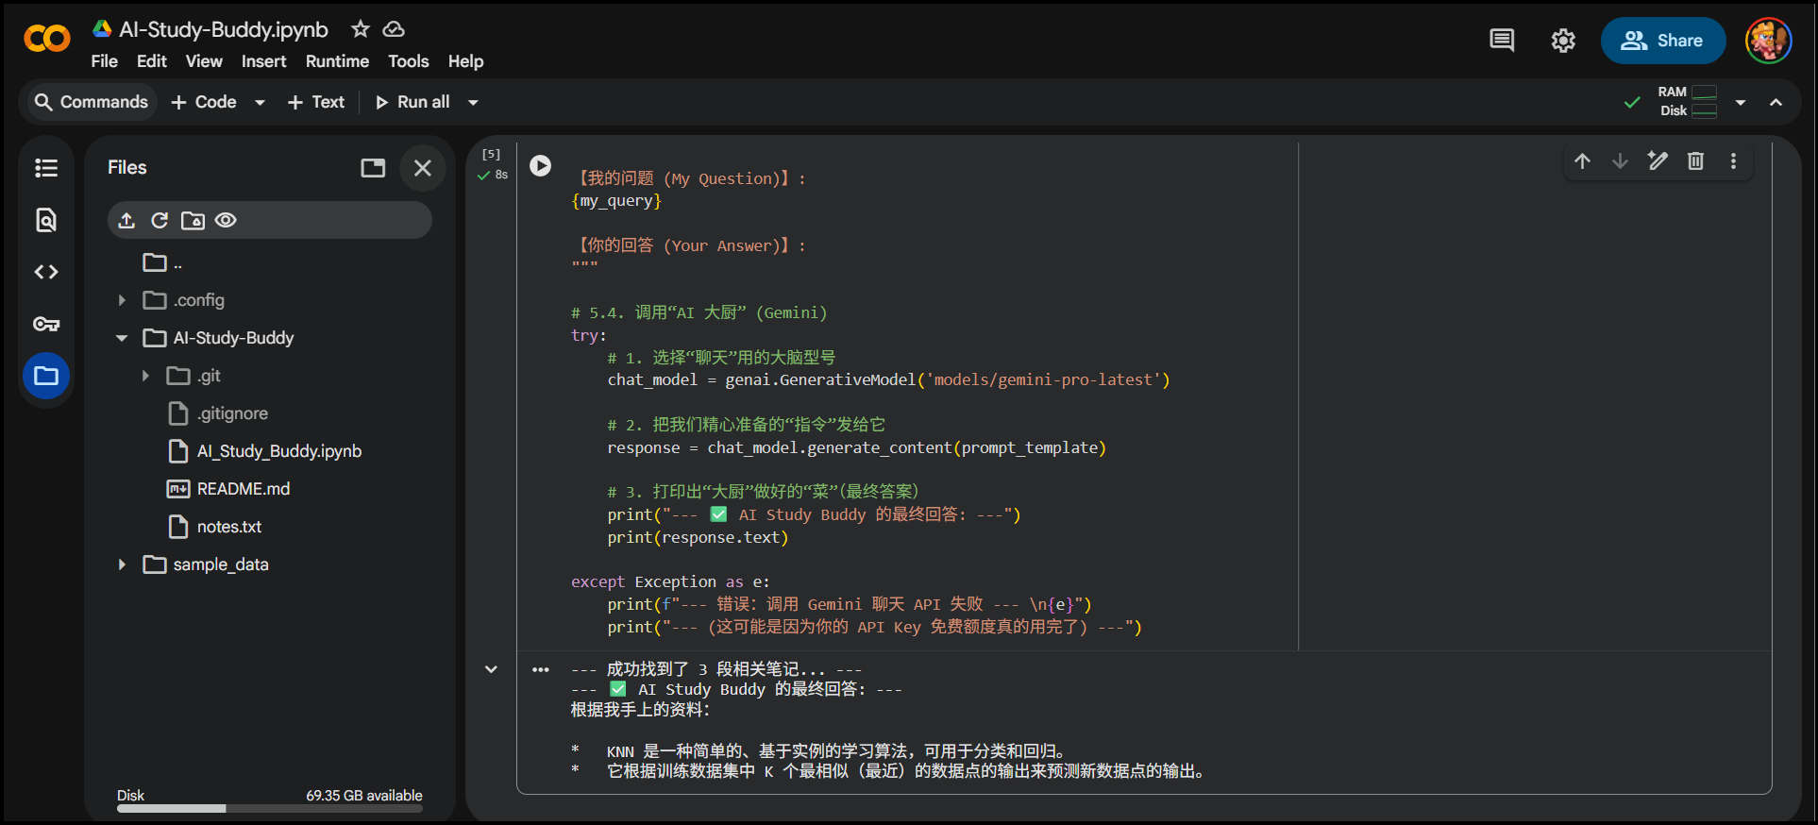The height and width of the screenshot is (825, 1818).
Task: Collapse the header toolbar with chevron
Action: 1776,102
